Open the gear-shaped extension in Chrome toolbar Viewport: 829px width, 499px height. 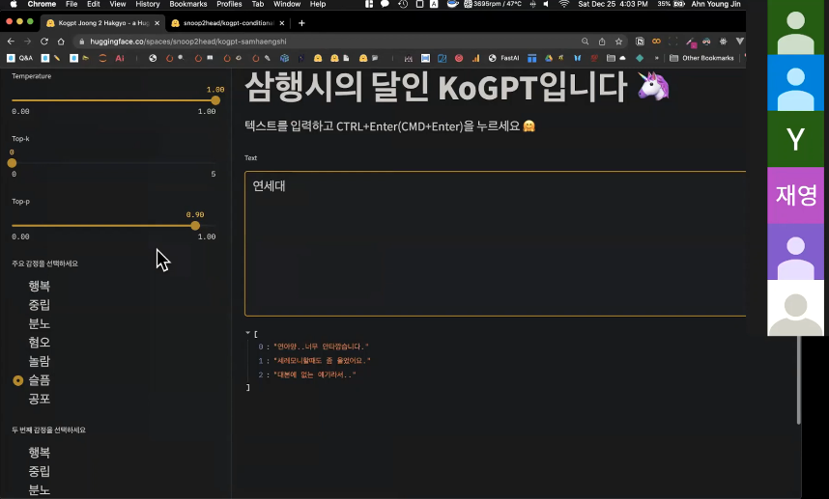pos(724,42)
